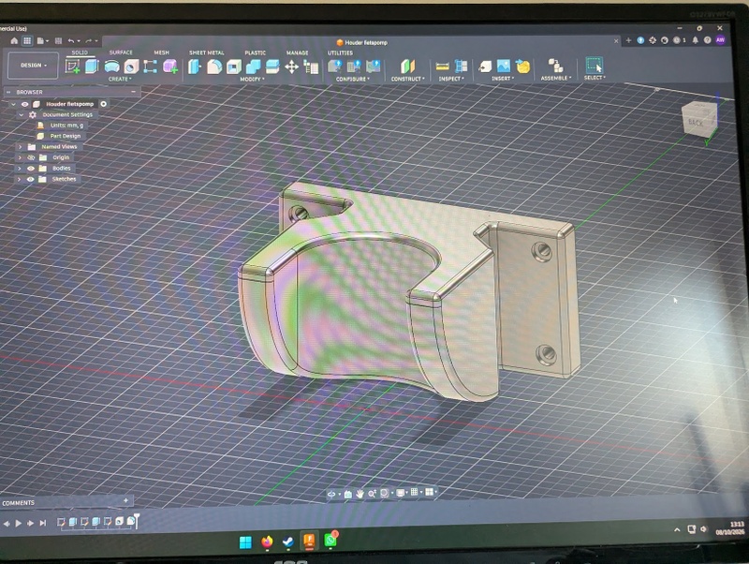749x564 pixels.
Task: Expand the Named Views tree node
Action: pyautogui.click(x=20, y=147)
